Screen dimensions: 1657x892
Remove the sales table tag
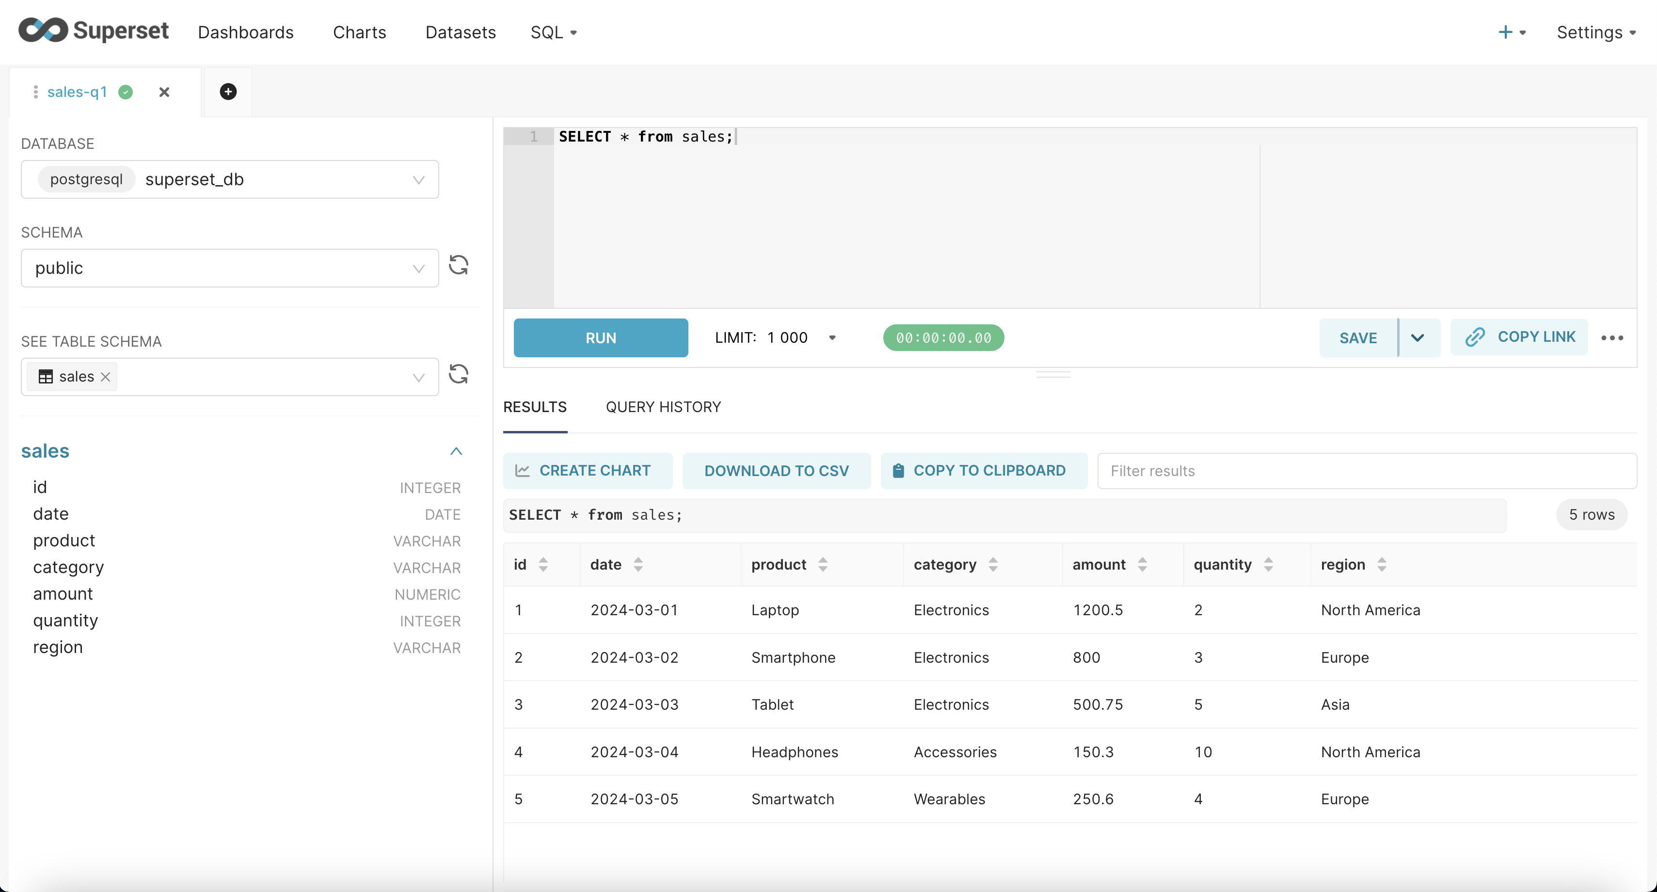point(106,377)
